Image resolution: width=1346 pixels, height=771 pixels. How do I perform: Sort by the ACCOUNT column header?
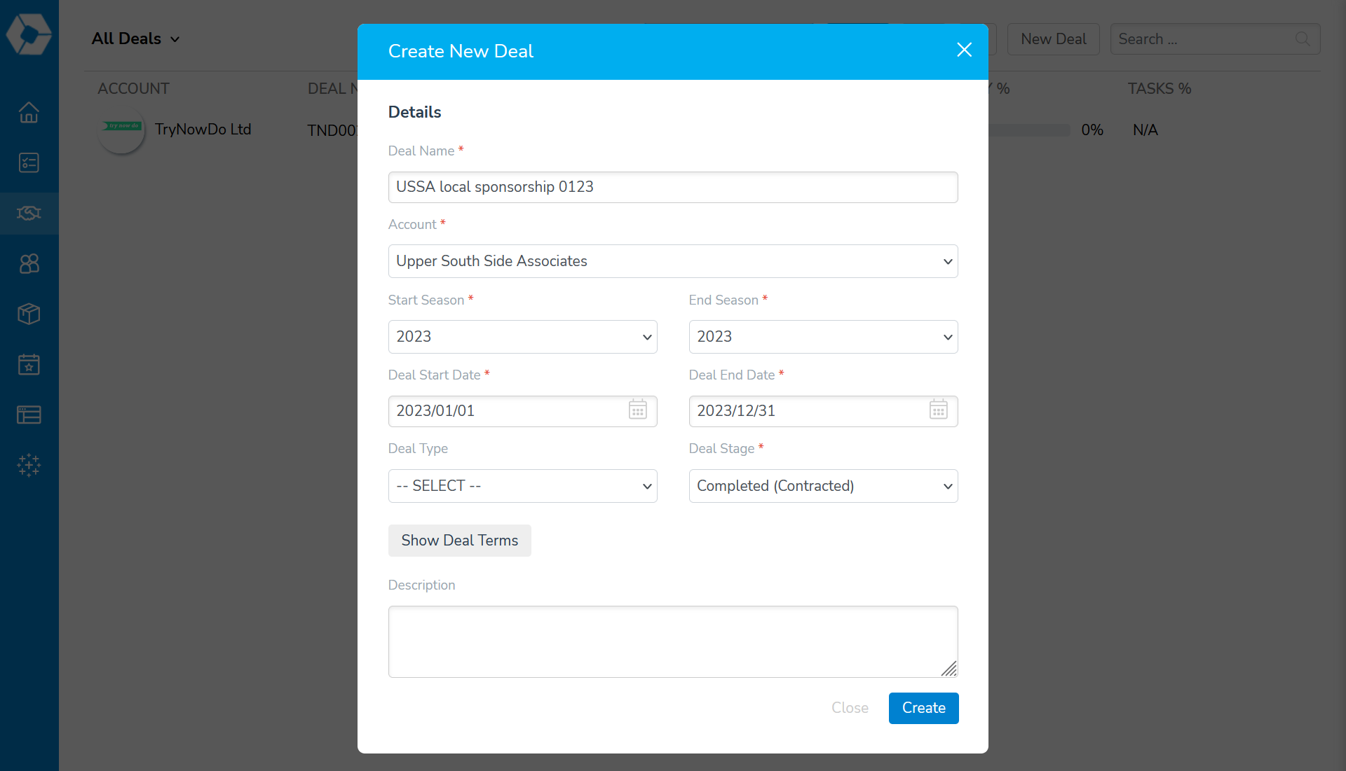133,89
